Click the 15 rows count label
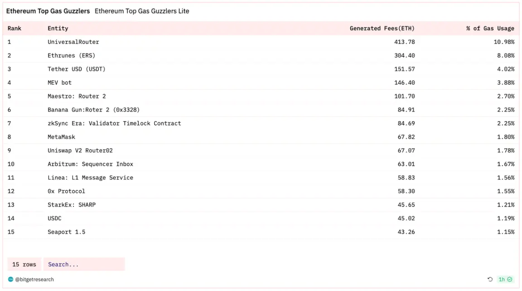 [x=24, y=264]
